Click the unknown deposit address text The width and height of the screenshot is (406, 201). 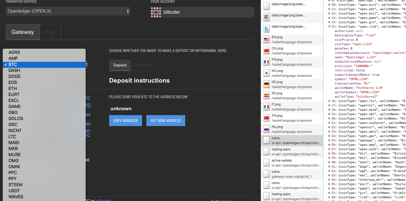tap(121, 109)
